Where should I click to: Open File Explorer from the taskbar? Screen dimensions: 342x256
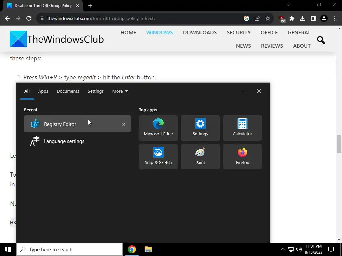click(x=148, y=249)
